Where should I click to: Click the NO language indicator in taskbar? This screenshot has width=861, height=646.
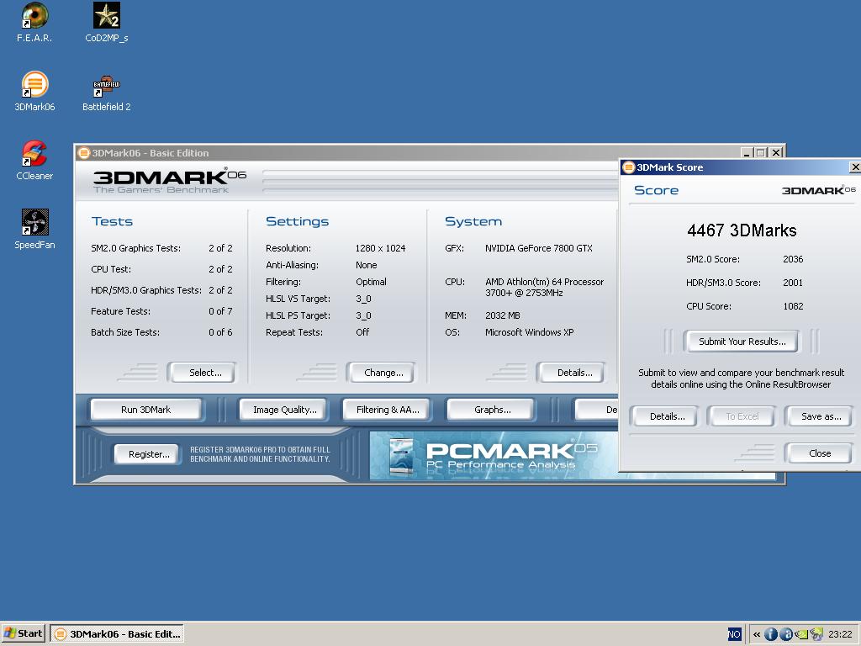pyautogui.click(x=734, y=634)
